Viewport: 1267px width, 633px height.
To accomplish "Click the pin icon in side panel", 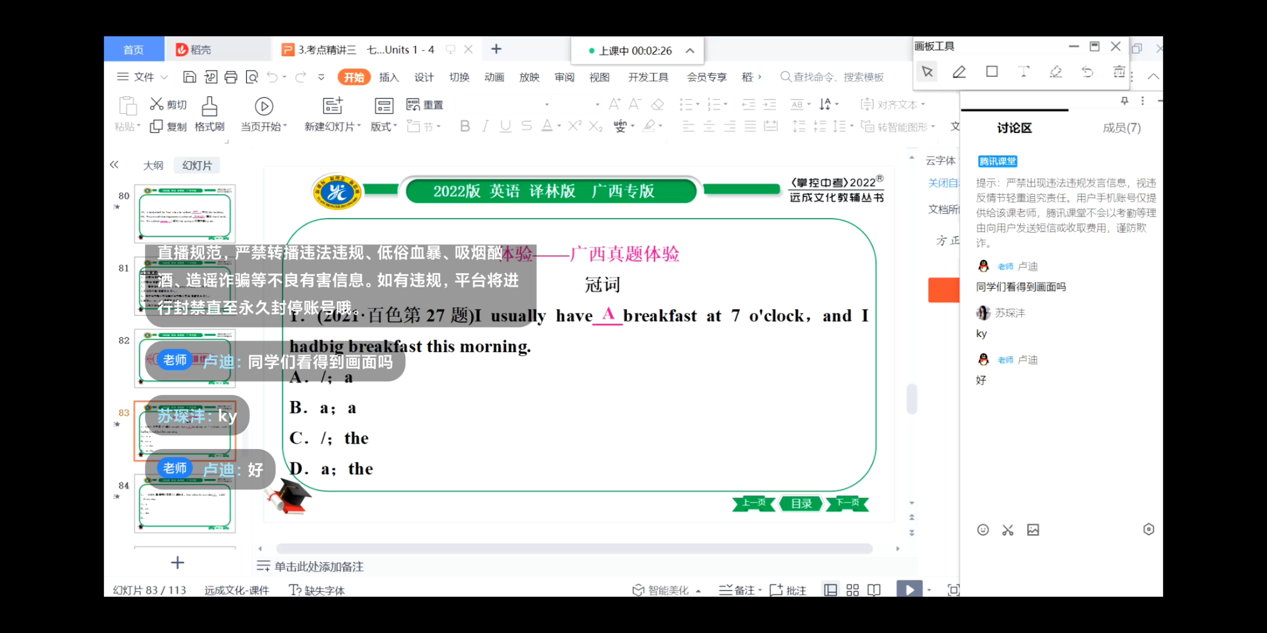I will [x=1124, y=101].
